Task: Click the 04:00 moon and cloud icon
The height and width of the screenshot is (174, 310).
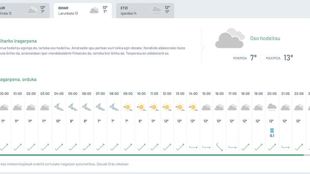Action: click(x=59, y=107)
